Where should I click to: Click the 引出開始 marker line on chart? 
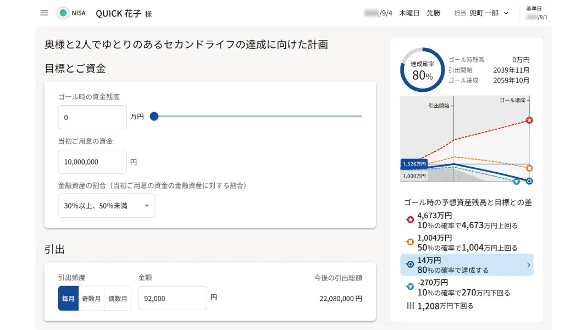454,139
